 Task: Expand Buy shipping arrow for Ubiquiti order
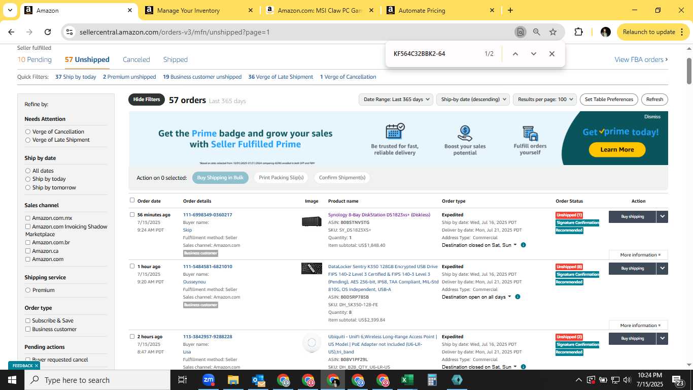click(662, 339)
